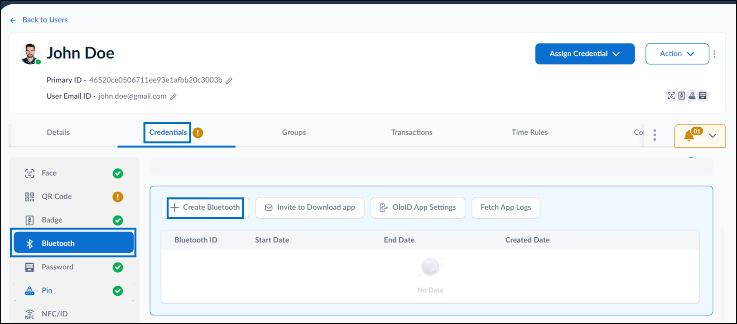
Task: Click the green check status next to Face
Action: coord(118,173)
